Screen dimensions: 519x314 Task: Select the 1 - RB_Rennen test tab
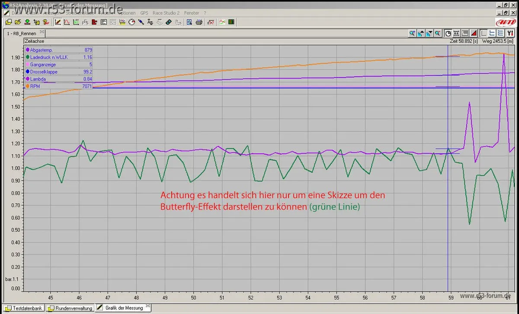[x=25, y=33]
